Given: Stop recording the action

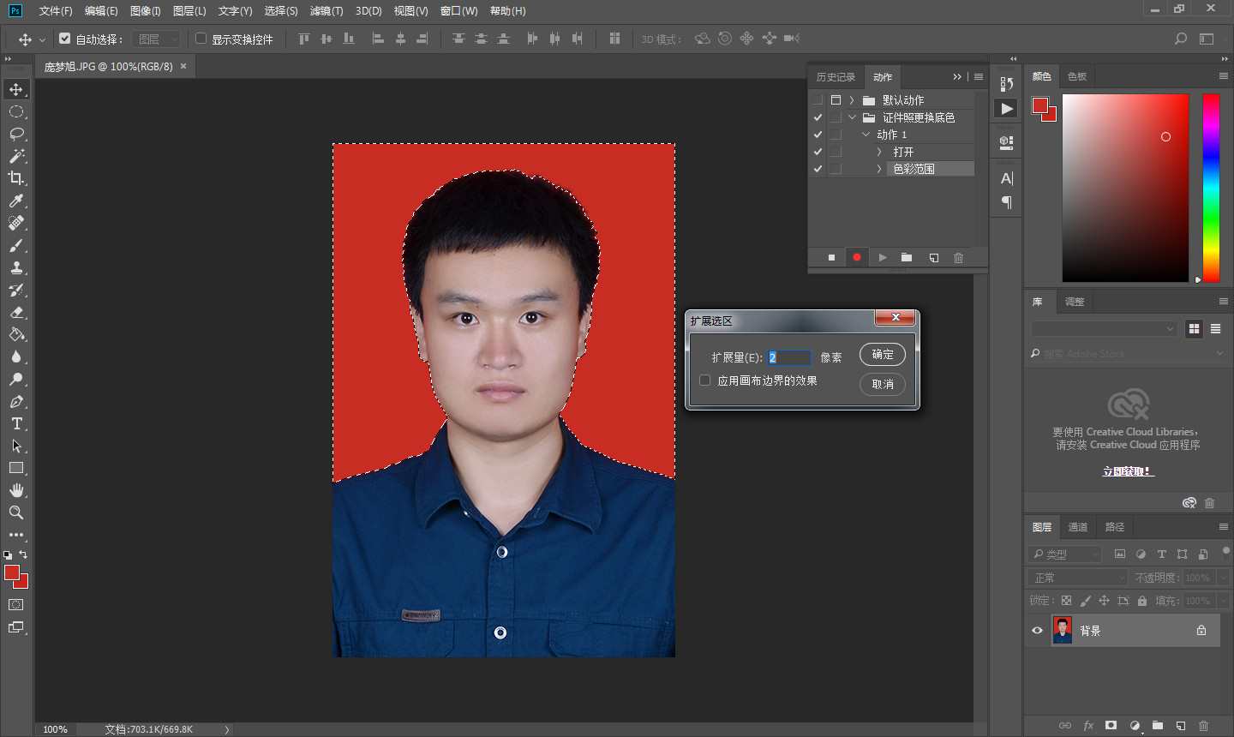Looking at the screenshot, I should click(x=831, y=257).
